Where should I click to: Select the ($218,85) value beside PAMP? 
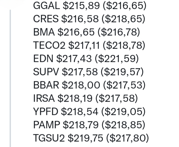[123, 125]
